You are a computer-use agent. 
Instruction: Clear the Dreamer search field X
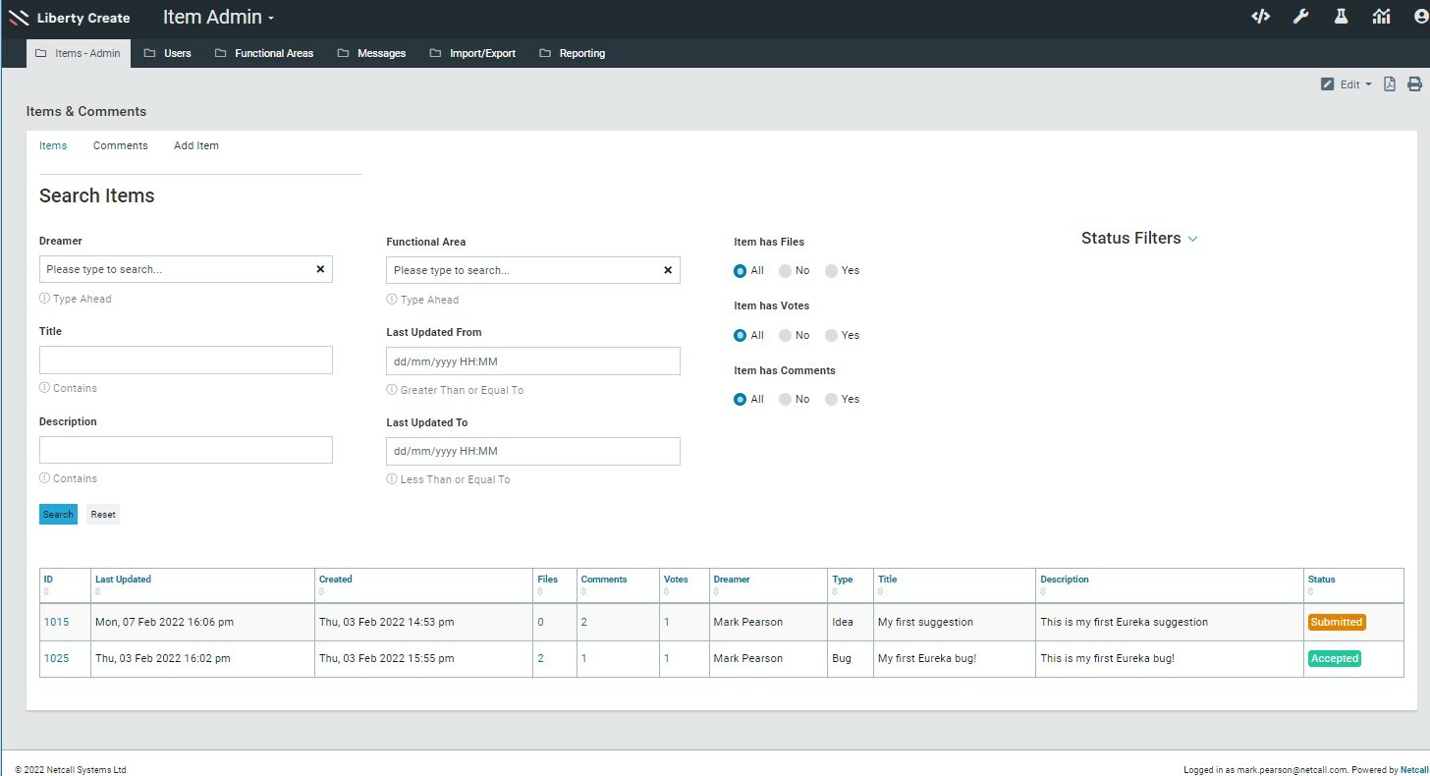click(x=320, y=269)
